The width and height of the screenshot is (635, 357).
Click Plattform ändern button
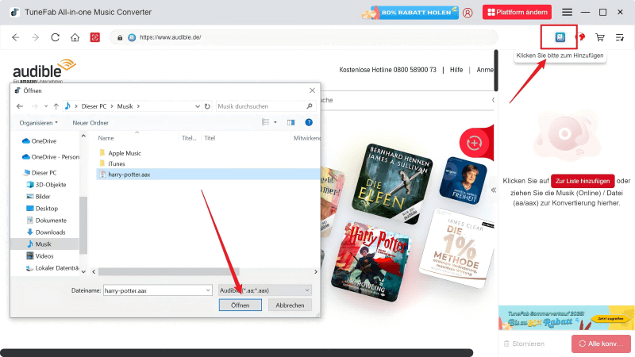[517, 12]
